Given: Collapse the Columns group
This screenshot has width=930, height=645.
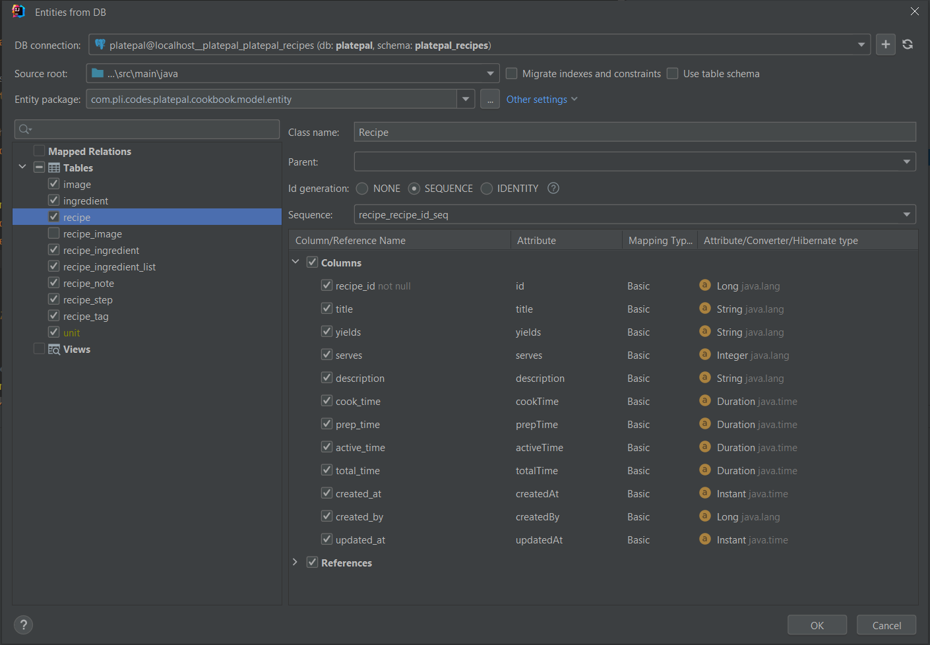Looking at the screenshot, I should tap(295, 262).
